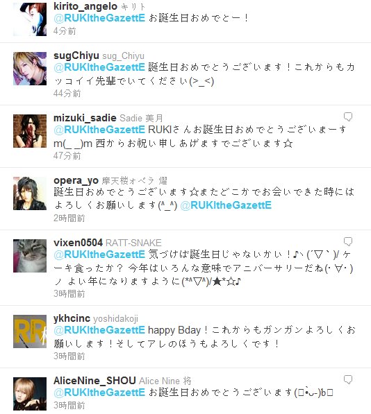The height and width of the screenshot is (414, 371).
Task: Open 44分前 timestamp on sugChiyu tweet
Action: click(67, 93)
